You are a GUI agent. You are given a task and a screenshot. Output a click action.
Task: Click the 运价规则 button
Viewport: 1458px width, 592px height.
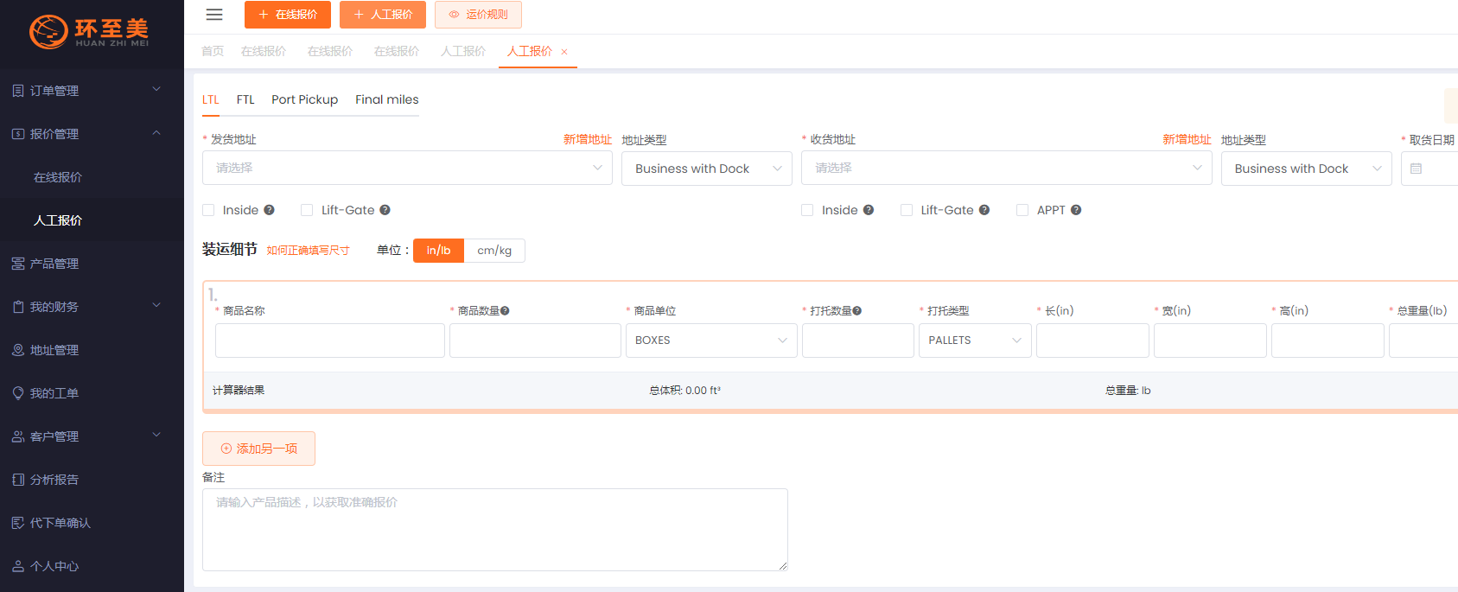point(478,15)
